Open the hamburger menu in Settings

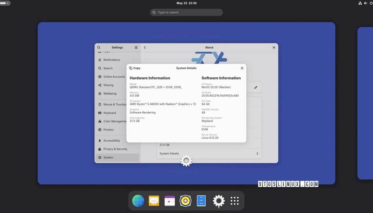click(136, 47)
